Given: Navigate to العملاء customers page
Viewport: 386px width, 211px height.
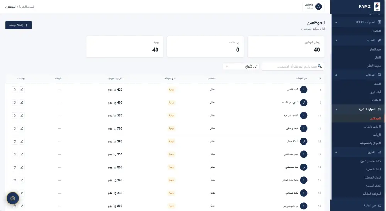Looking at the screenshot, I should tap(377, 84).
